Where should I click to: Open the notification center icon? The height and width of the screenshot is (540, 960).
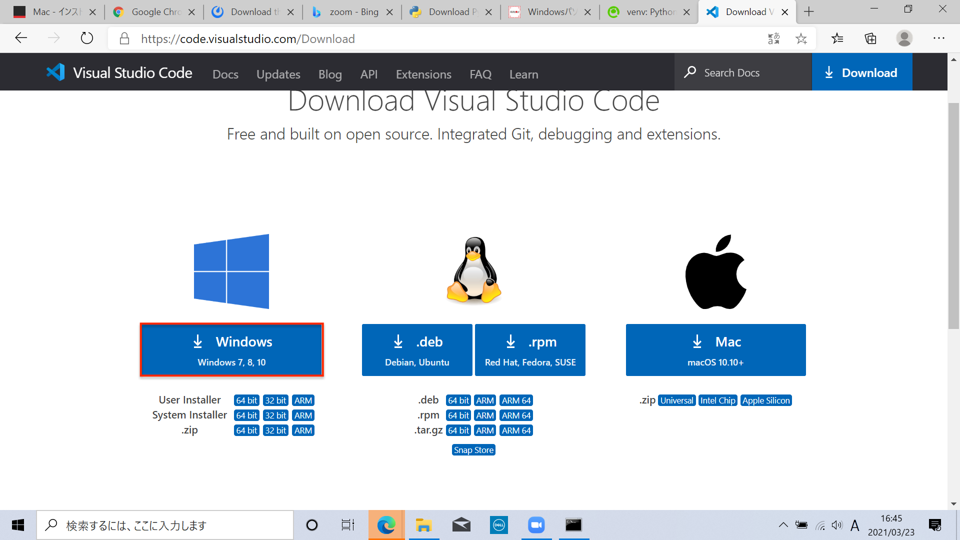pos(935,525)
